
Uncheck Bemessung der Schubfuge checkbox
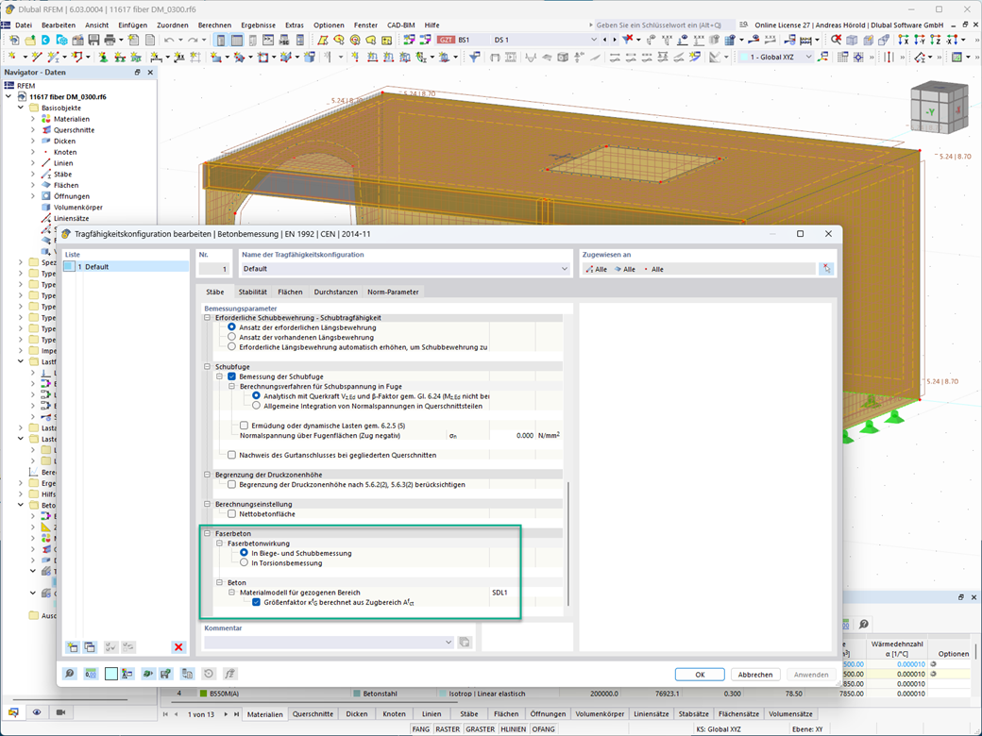[x=231, y=376]
